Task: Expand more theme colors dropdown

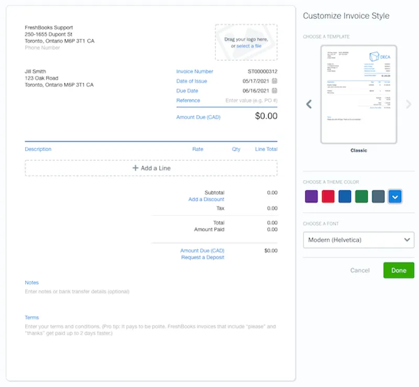Action: click(x=395, y=196)
